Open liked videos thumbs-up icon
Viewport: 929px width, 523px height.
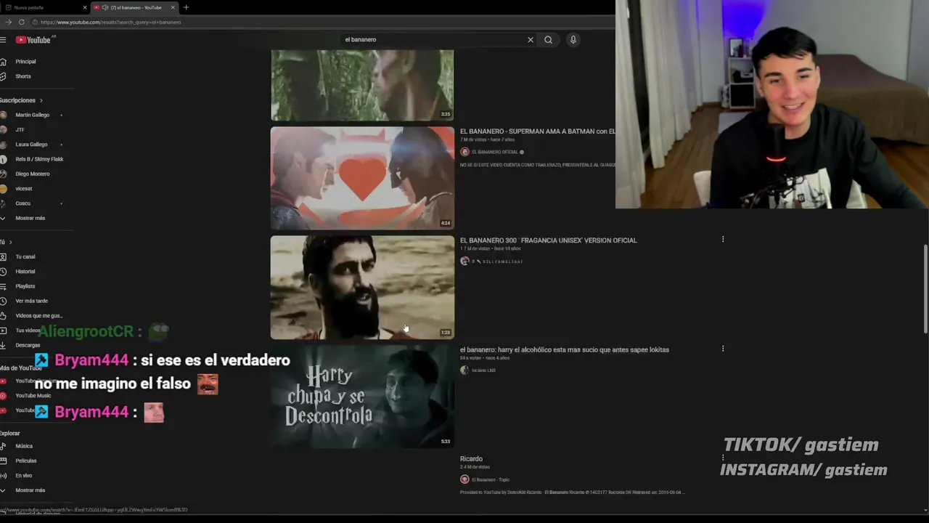[4, 316]
